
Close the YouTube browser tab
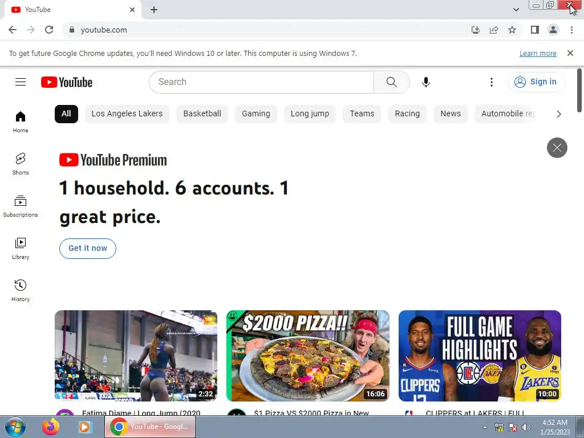pyautogui.click(x=132, y=10)
